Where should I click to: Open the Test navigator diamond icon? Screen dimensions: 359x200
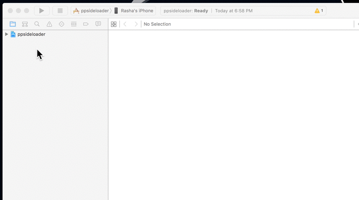61,24
